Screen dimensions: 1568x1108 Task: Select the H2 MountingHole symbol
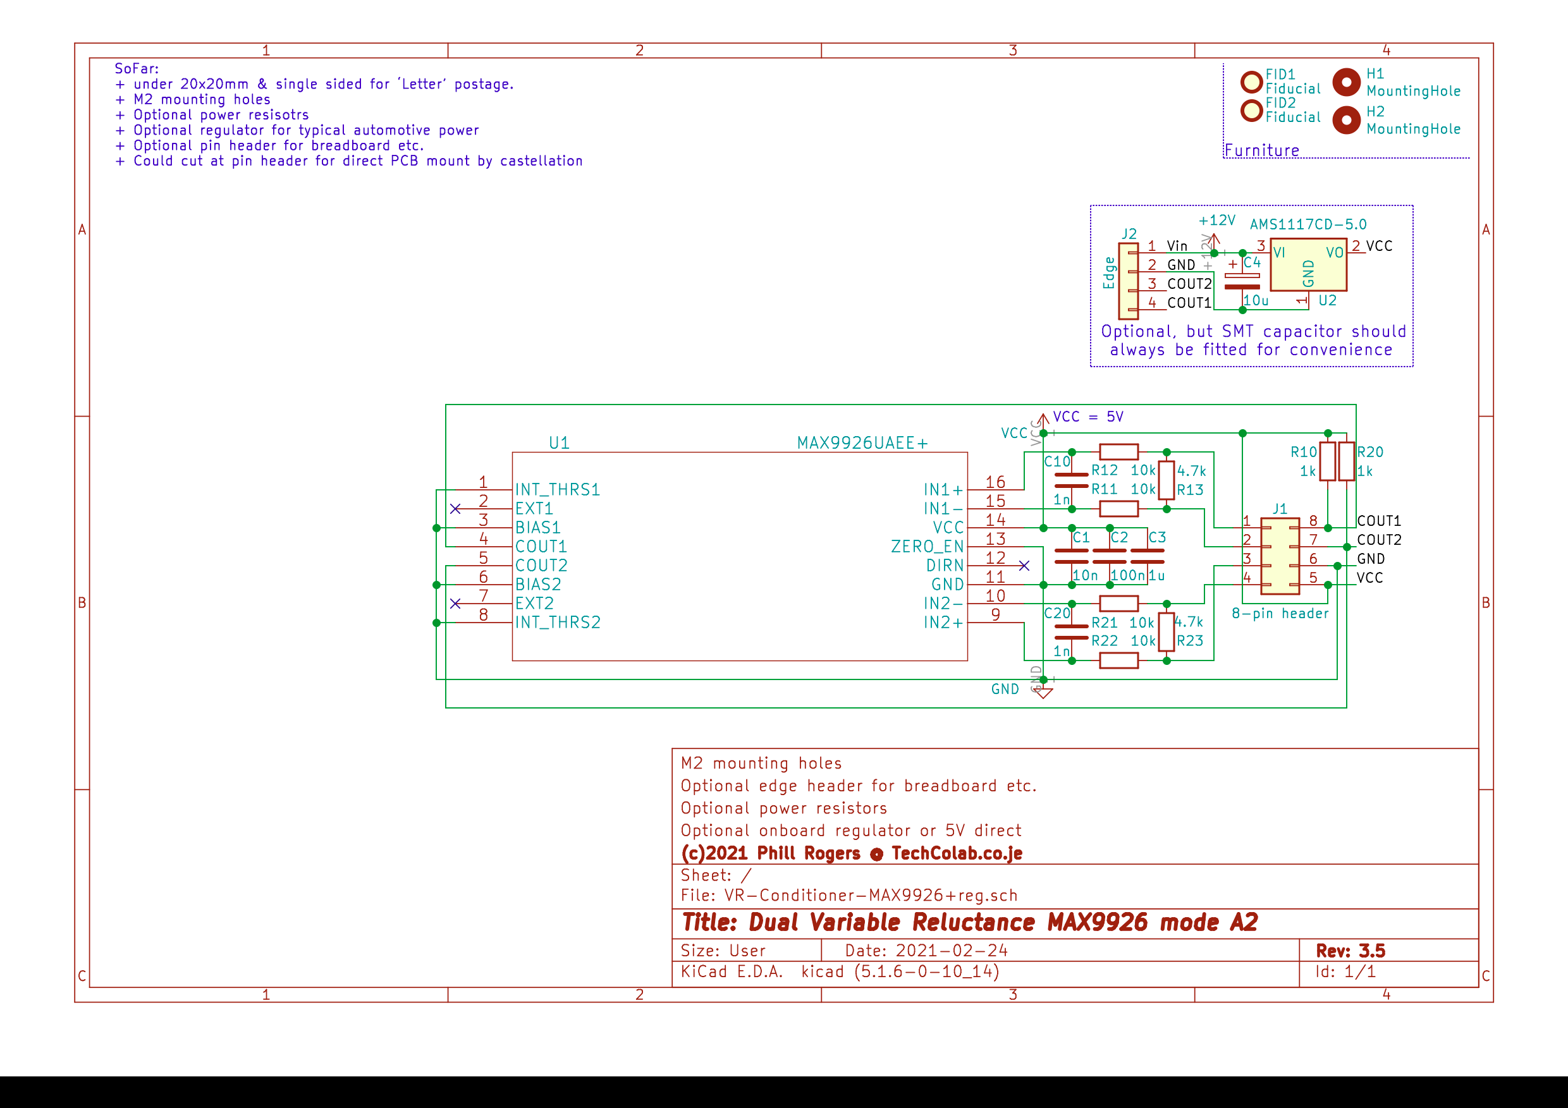1346,120
